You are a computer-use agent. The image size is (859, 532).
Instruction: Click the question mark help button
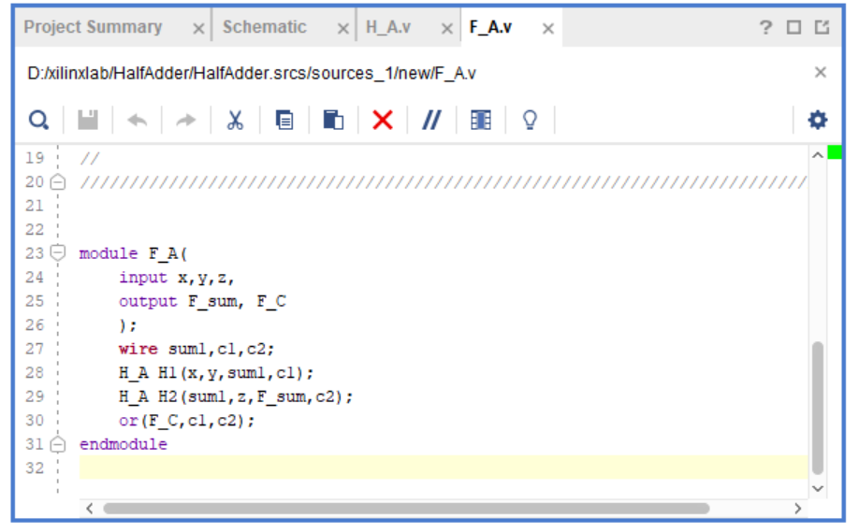(x=765, y=28)
